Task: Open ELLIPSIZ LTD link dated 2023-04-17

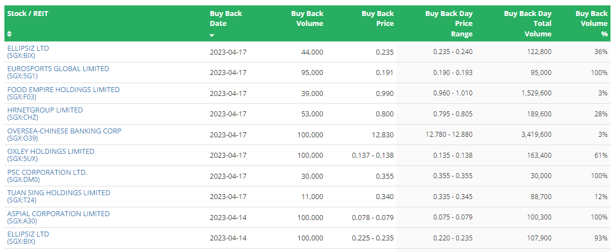Action: [28, 49]
